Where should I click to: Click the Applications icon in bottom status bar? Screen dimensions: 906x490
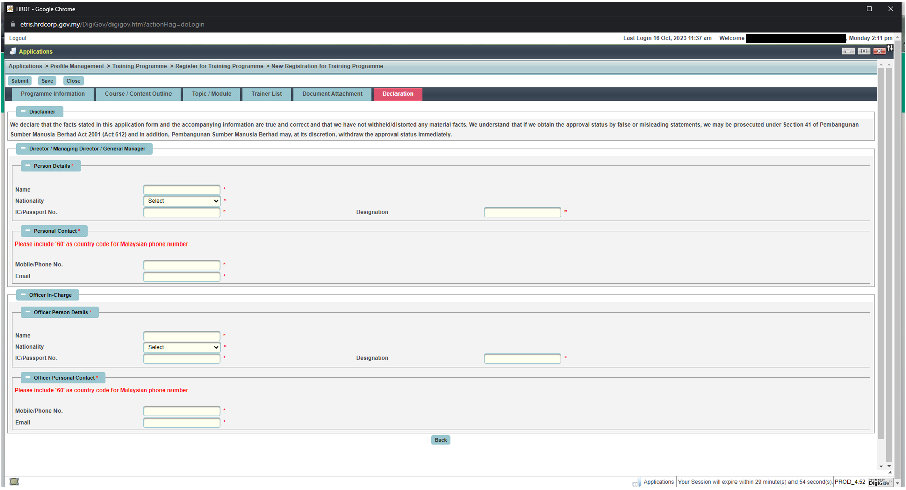(637, 483)
